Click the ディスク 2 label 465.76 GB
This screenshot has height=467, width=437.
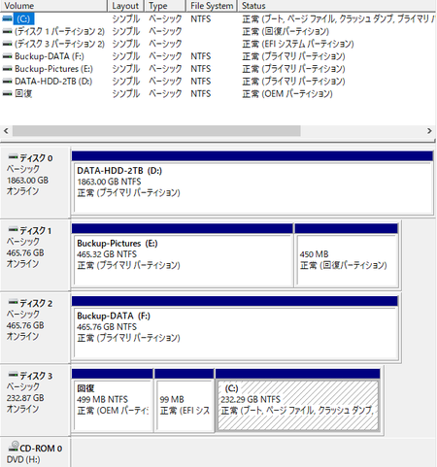click(25, 325)
